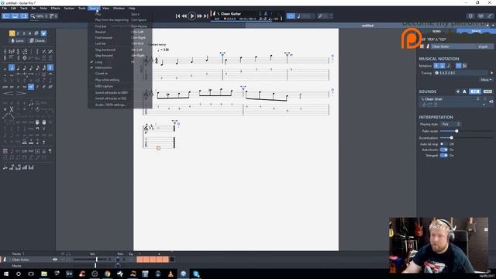Adjust the Accentuation slider

[451, 138]
